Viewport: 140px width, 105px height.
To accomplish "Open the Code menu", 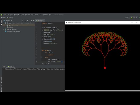I will click(22, 15).
